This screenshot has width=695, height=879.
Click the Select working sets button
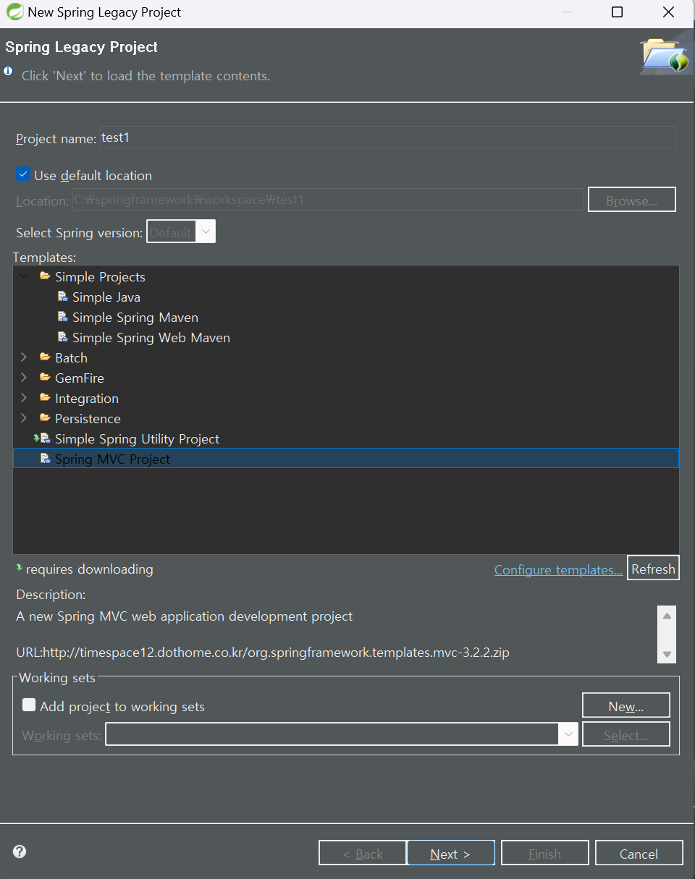pyautogui.click(x=626, y=734)
